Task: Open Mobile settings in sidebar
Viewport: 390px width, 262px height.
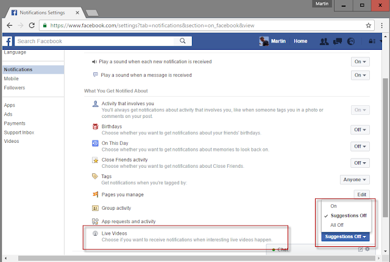Action: 11,78
